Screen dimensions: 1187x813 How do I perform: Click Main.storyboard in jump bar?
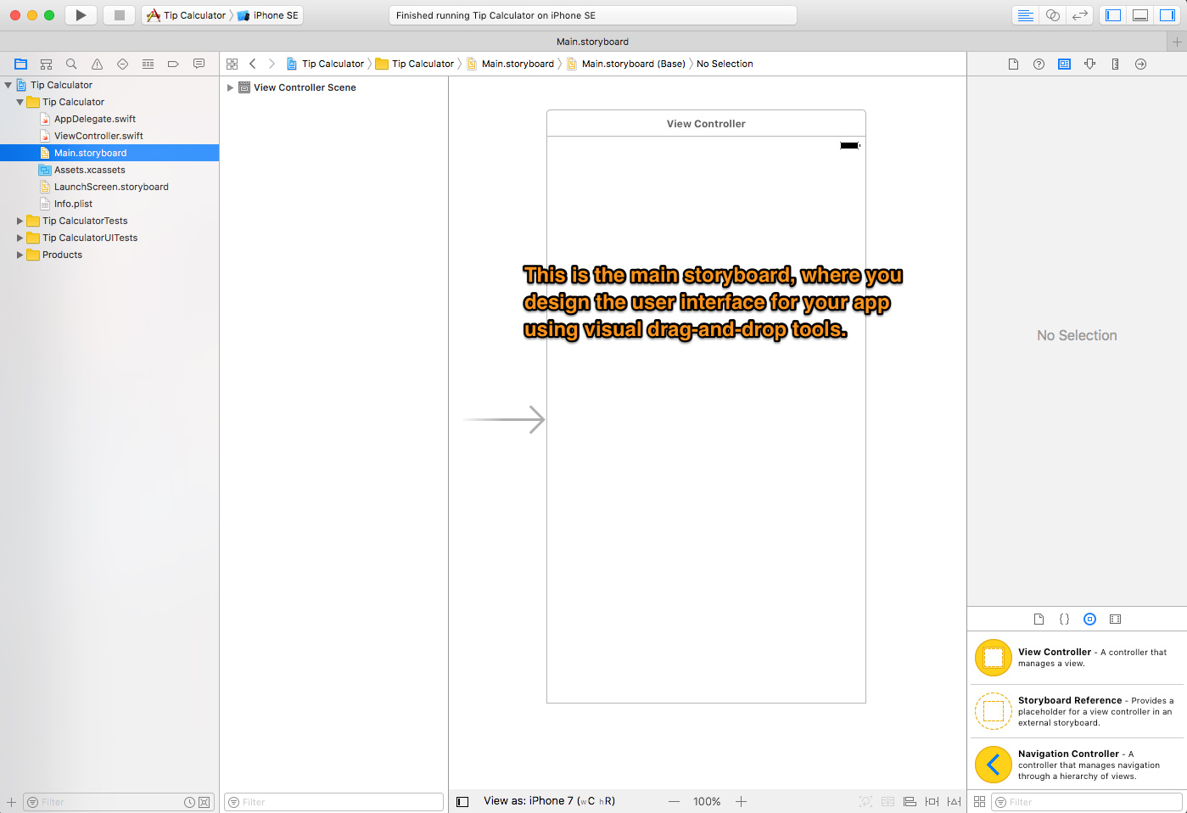[511, 64]
